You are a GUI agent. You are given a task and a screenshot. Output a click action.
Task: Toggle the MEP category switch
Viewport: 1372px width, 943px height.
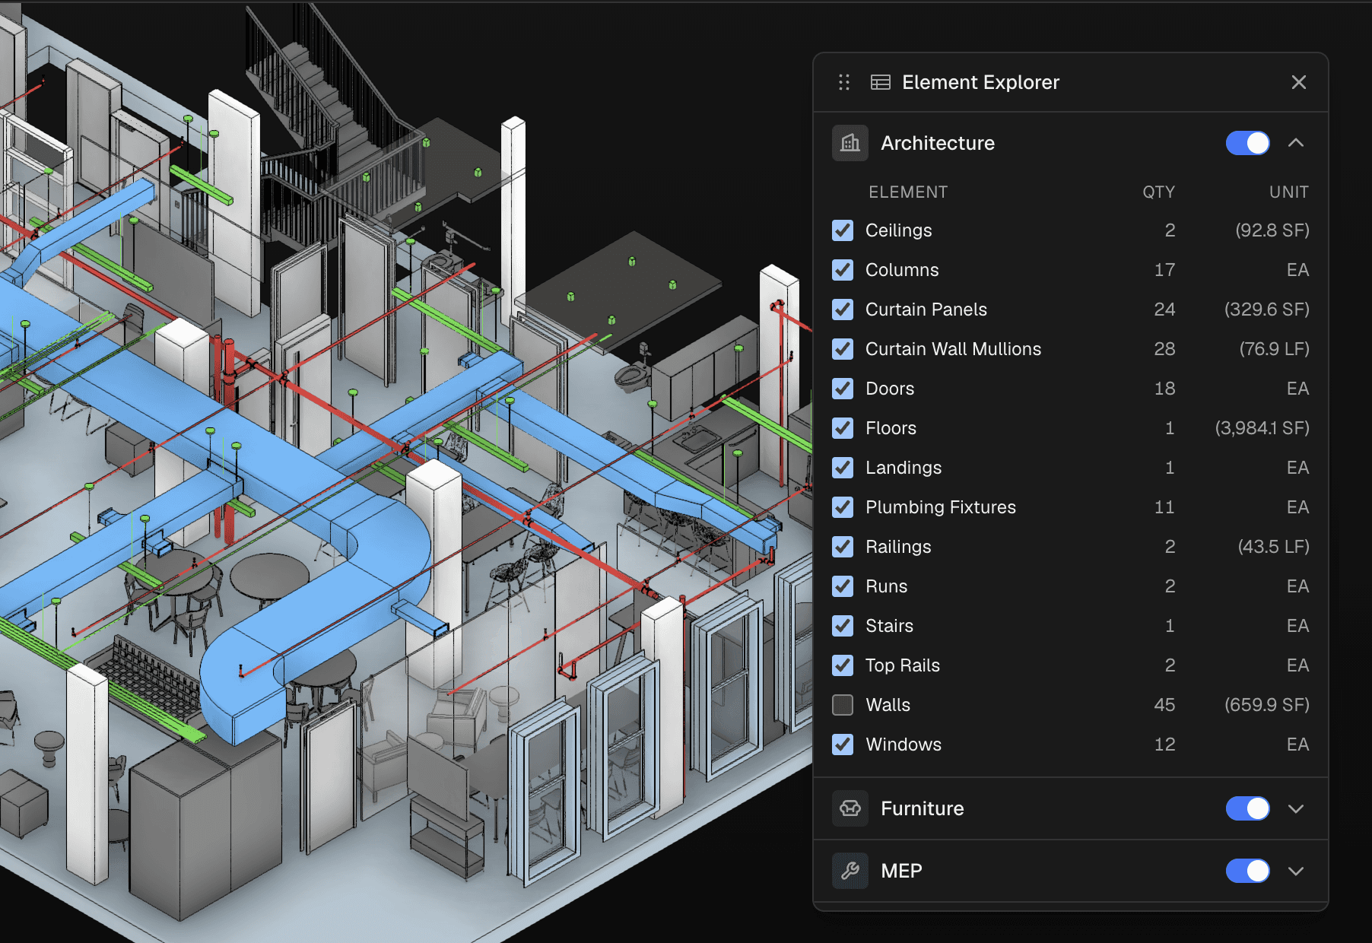click(x=1247, y=871)
